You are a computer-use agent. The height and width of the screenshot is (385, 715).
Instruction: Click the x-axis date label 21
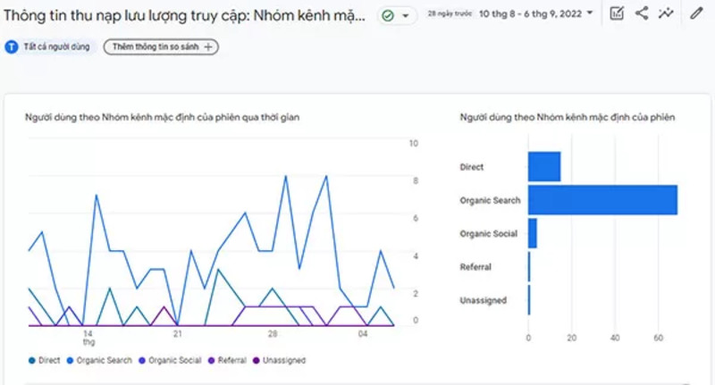pos(177,333)
